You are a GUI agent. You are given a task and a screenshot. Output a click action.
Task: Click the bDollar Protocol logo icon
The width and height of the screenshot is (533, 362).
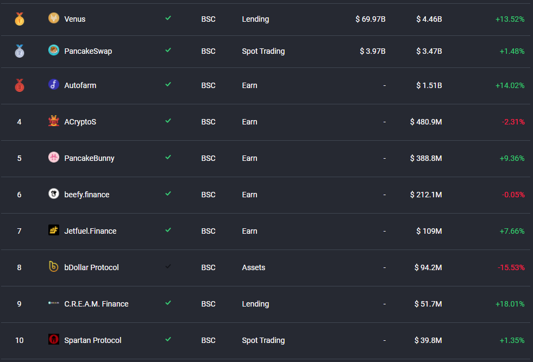(53, 267)
